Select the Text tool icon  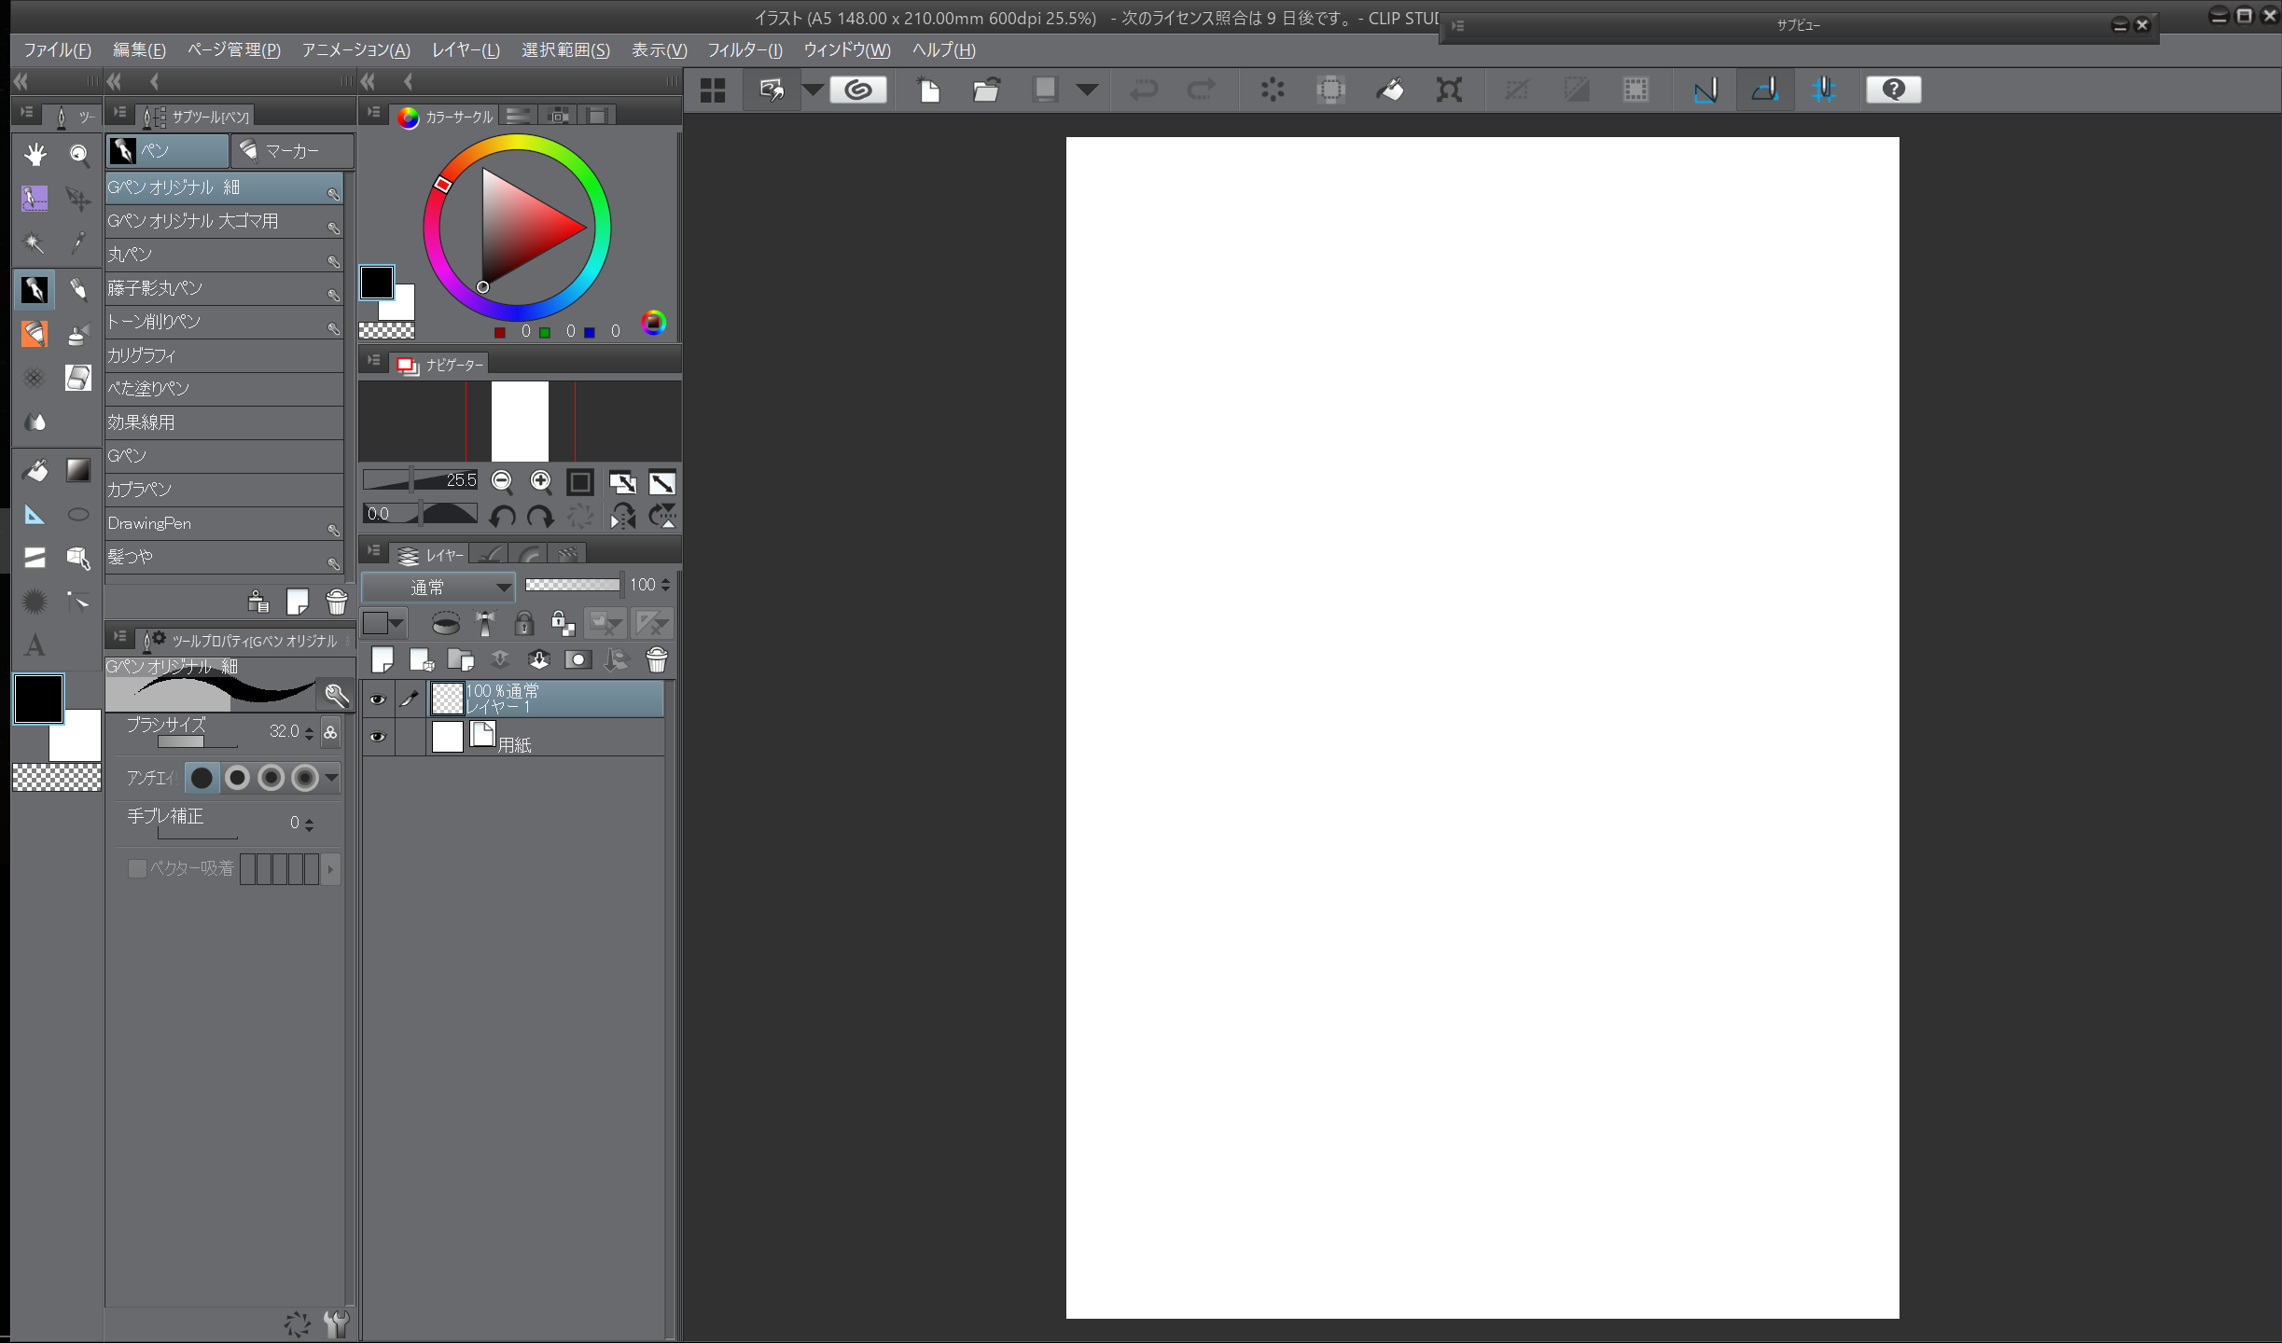(x=35, y=645)
